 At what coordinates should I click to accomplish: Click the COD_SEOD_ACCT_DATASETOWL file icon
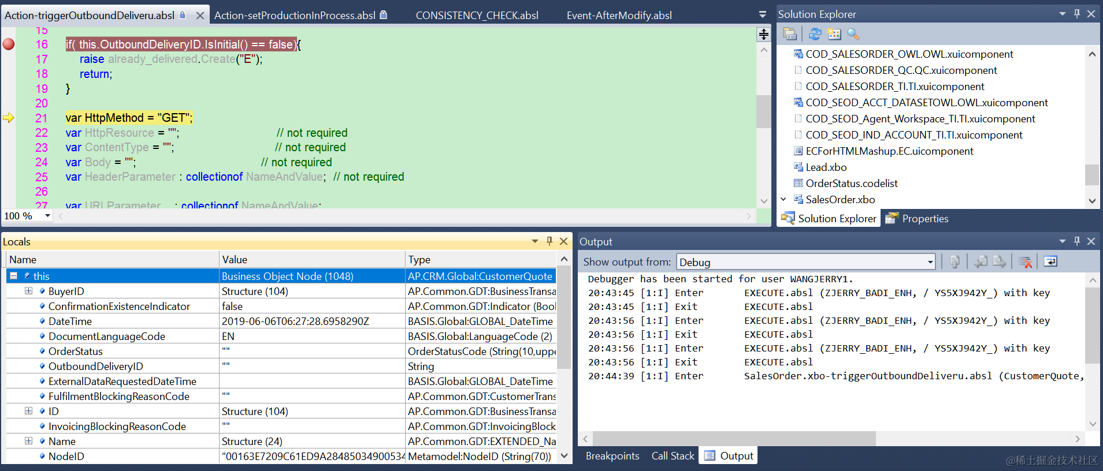[x=799, y=102]
